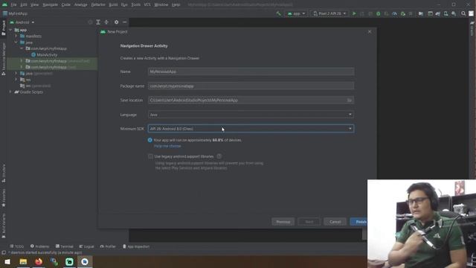The width and height of the screenshot is (476, 268).
Task: Click Collapse All in the Project panel
Action: pyautogui.click(x=106, y=22)
